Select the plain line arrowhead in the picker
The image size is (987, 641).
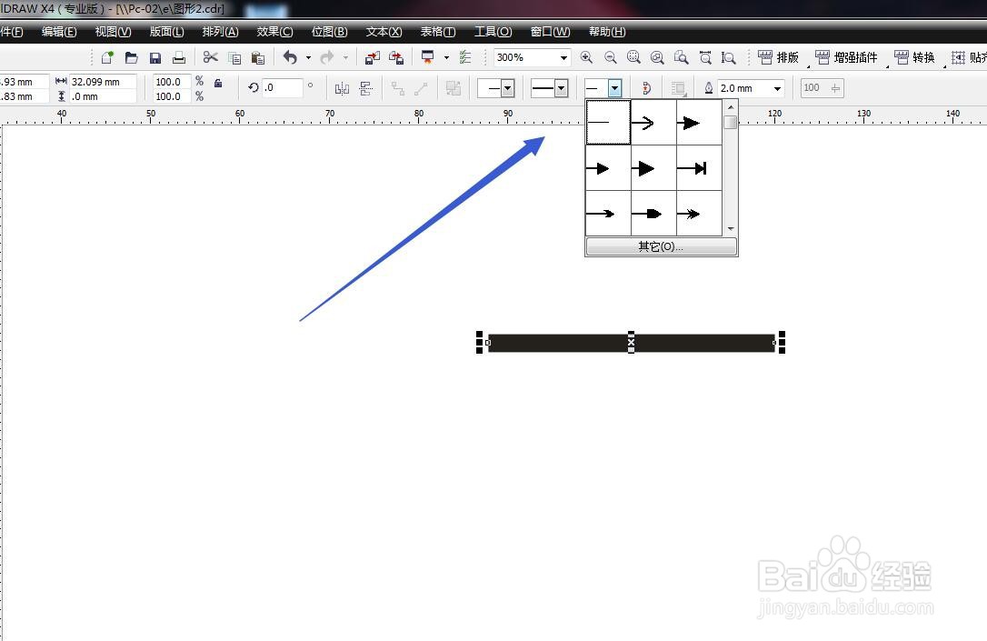(607, 121)
